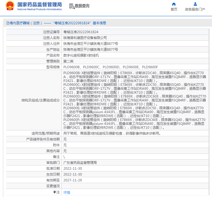The image size is (212, 197).
Task: Click the 其他内容 value 无
Action: click(65, 151)
